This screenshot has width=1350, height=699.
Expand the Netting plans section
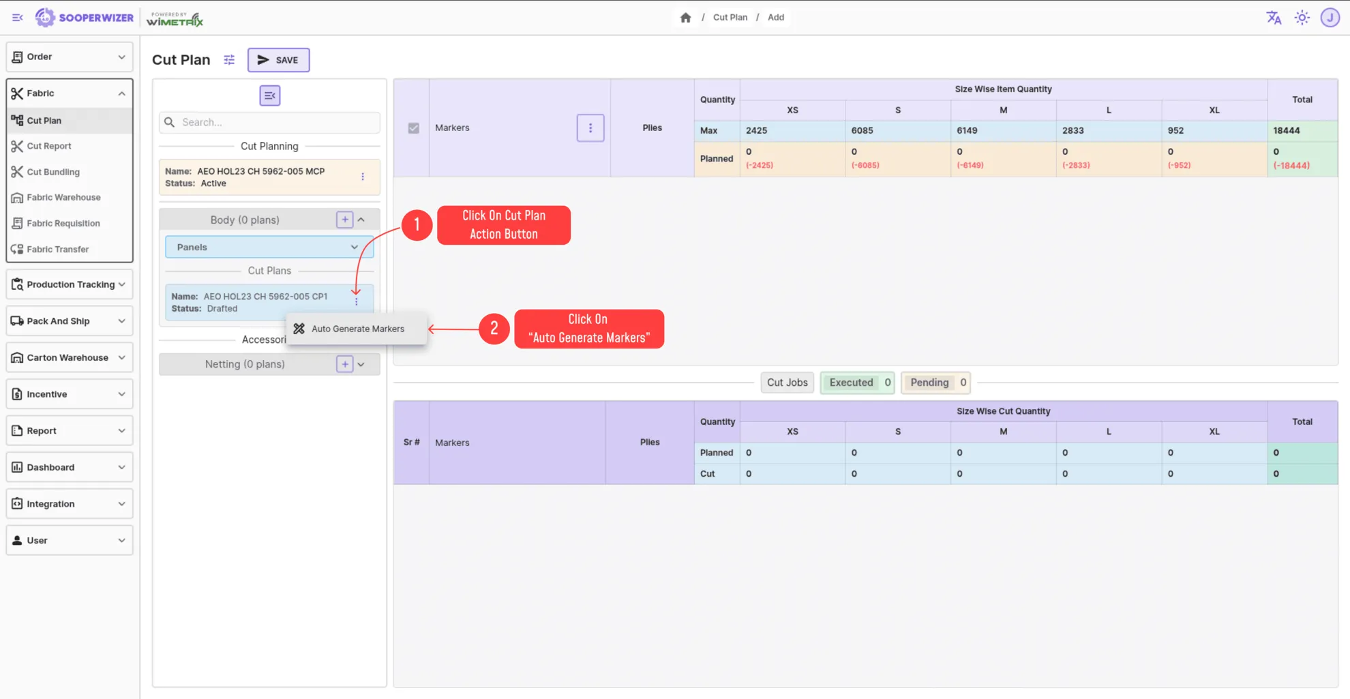coord(361,364)
